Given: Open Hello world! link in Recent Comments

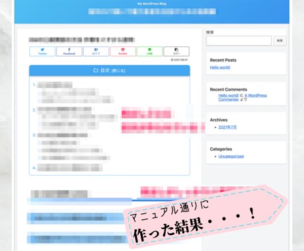Looking at the screenshot, I should 229,95.
